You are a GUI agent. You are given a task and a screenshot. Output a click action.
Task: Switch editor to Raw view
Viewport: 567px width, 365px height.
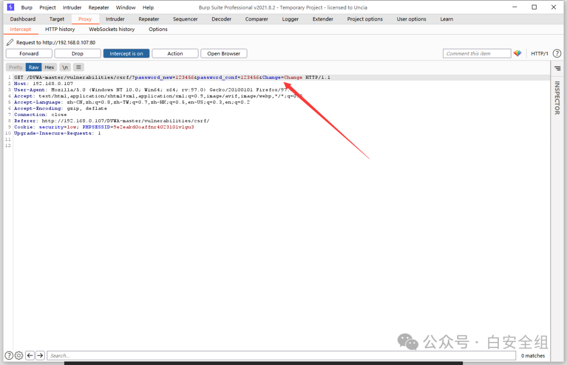click(x=34, y=67)
